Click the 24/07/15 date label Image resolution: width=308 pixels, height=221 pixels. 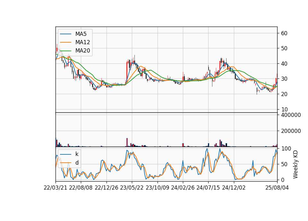click(208, 188)
